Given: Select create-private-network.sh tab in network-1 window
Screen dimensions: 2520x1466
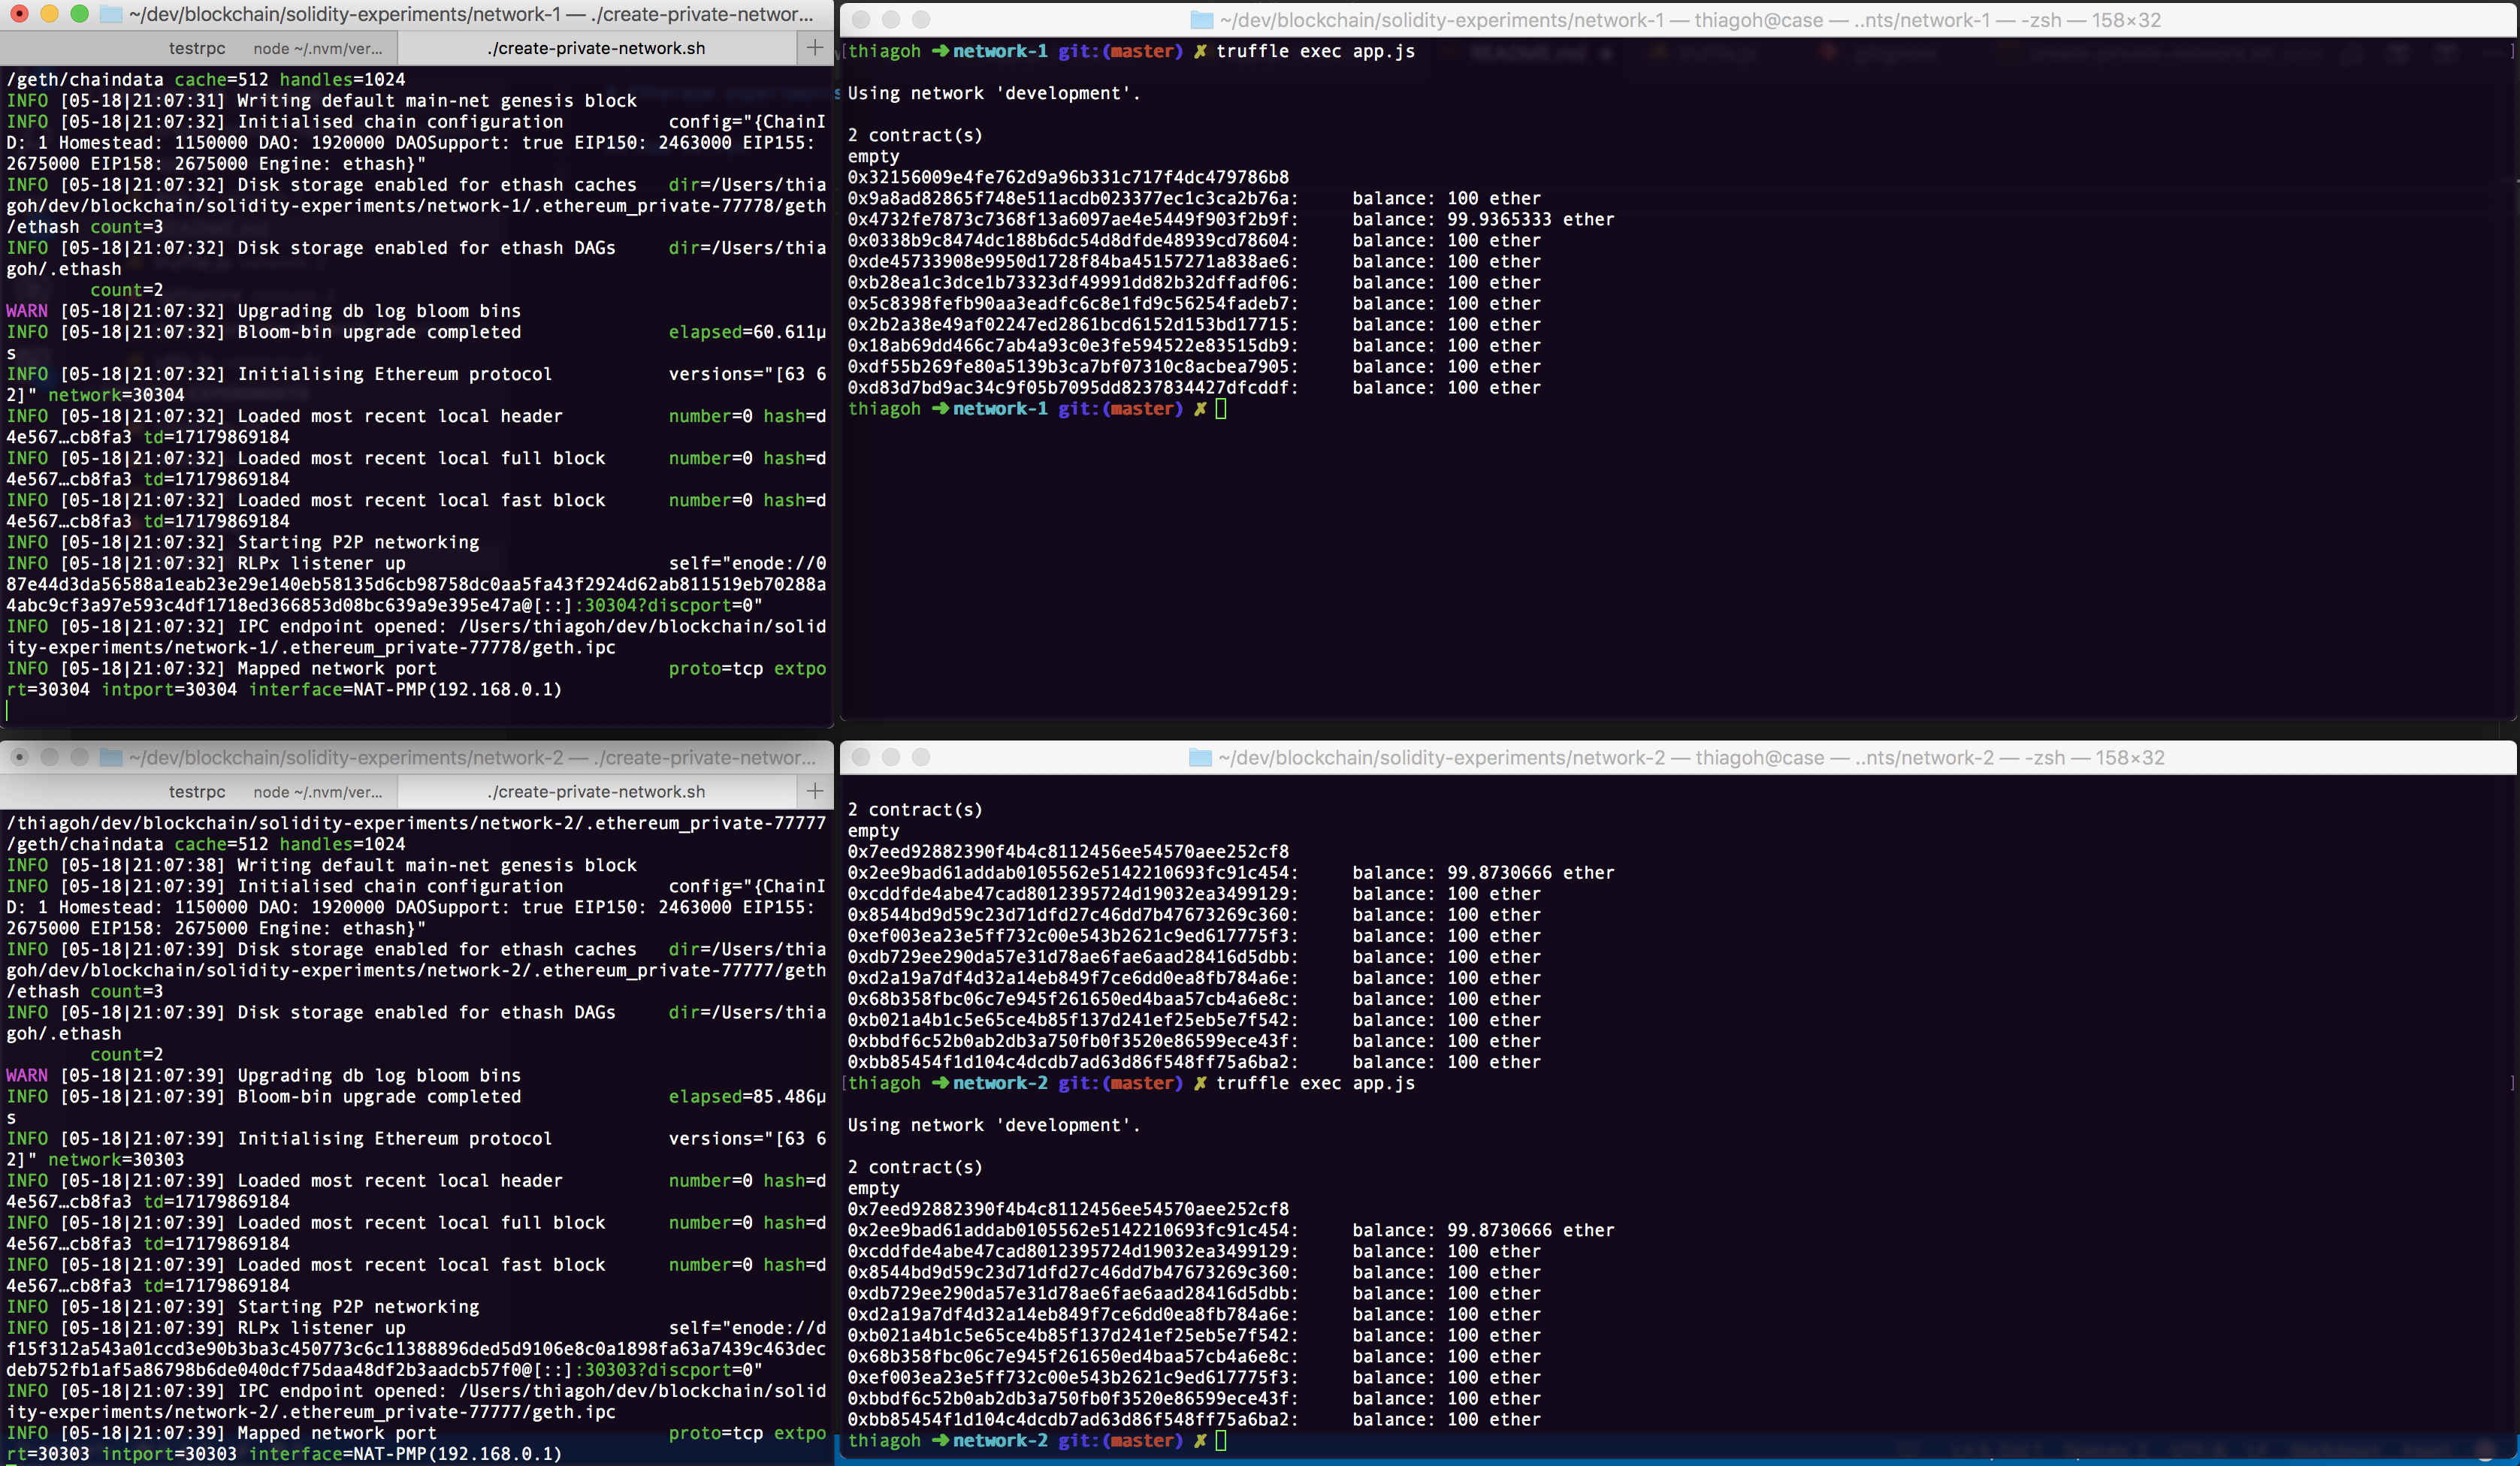Looking at the screenshot, I should tap(597, 48).
